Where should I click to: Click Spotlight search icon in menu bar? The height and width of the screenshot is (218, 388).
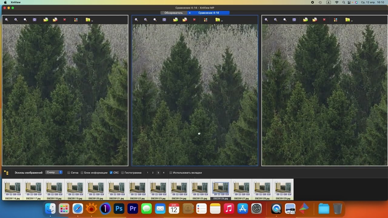pos(344,2)
